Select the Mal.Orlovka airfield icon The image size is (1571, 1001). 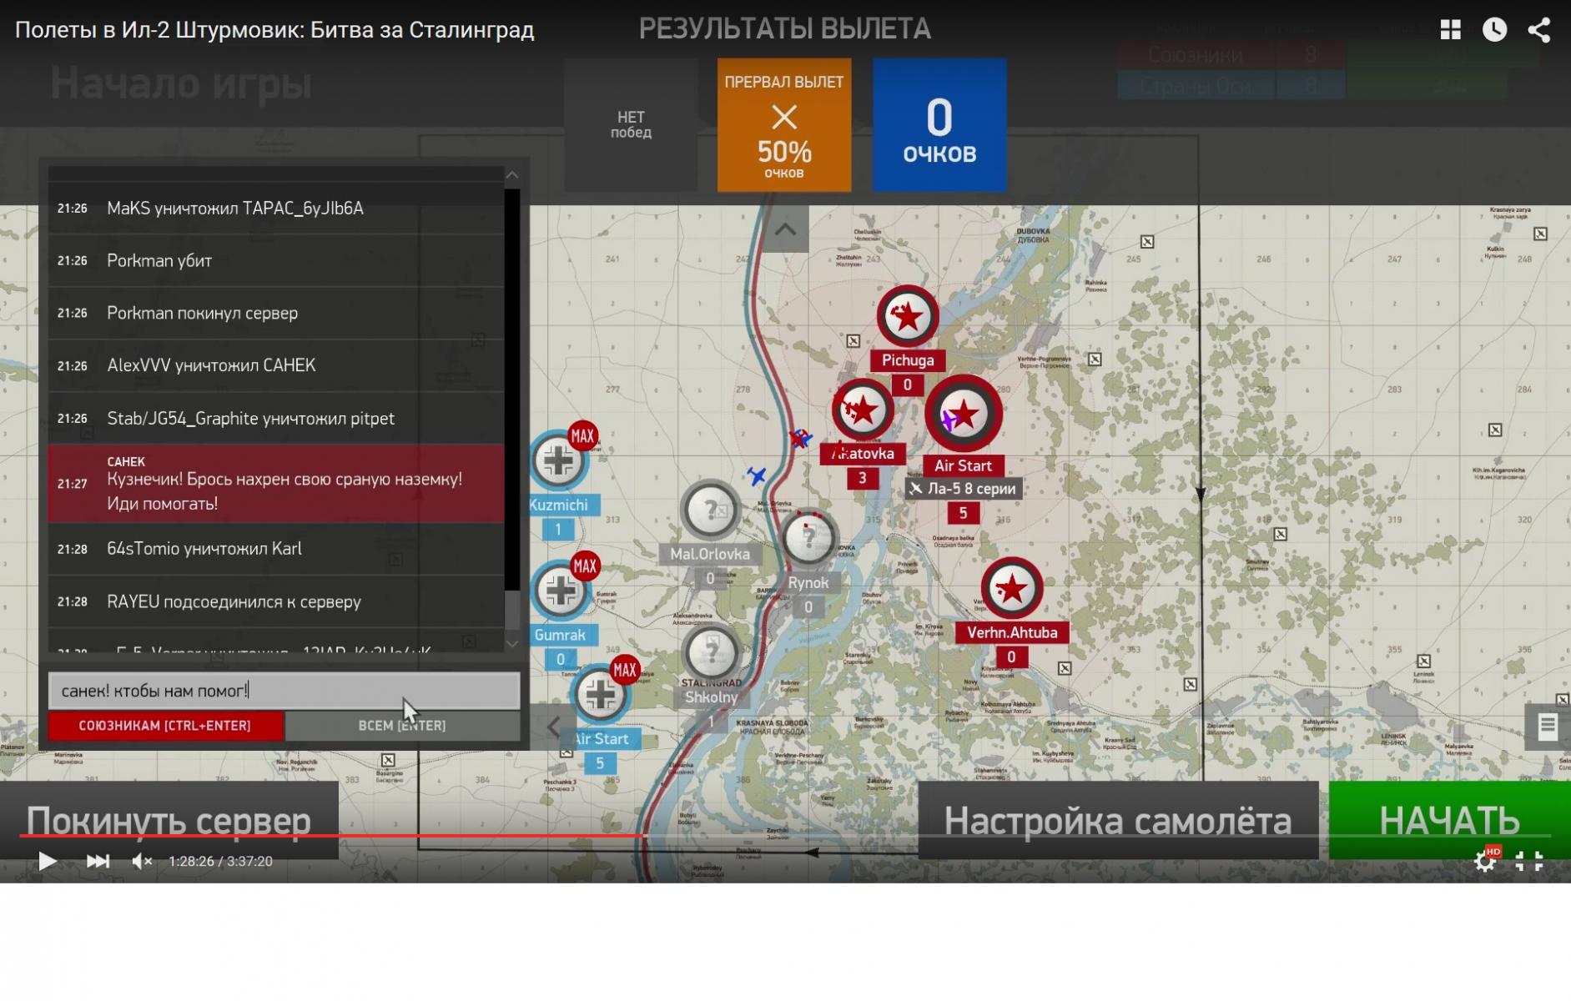coord(711,510)
